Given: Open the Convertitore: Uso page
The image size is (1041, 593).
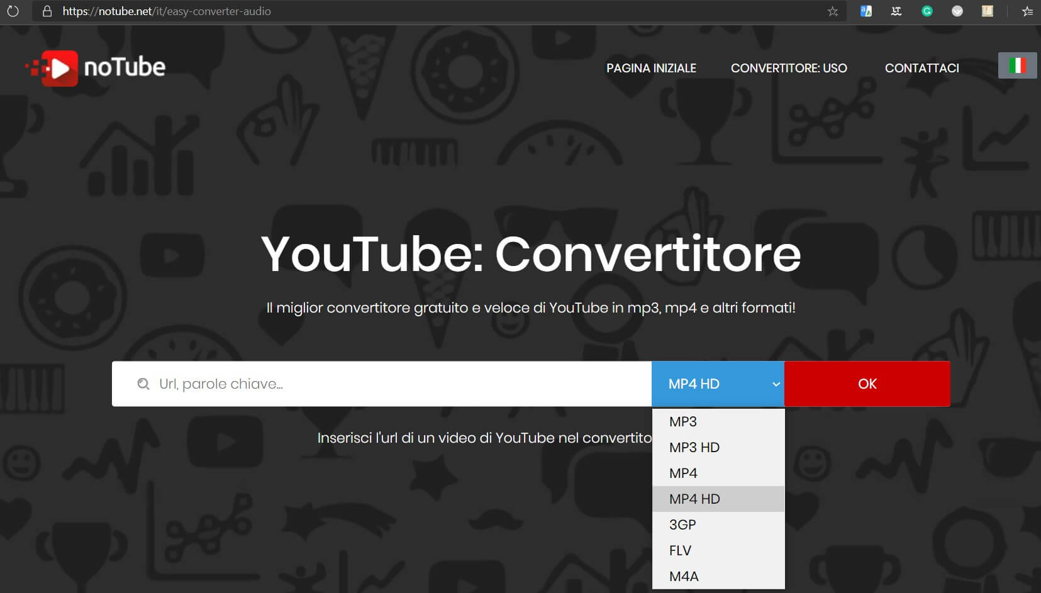Looking at the screenshot, I should [x=789, y=68].
